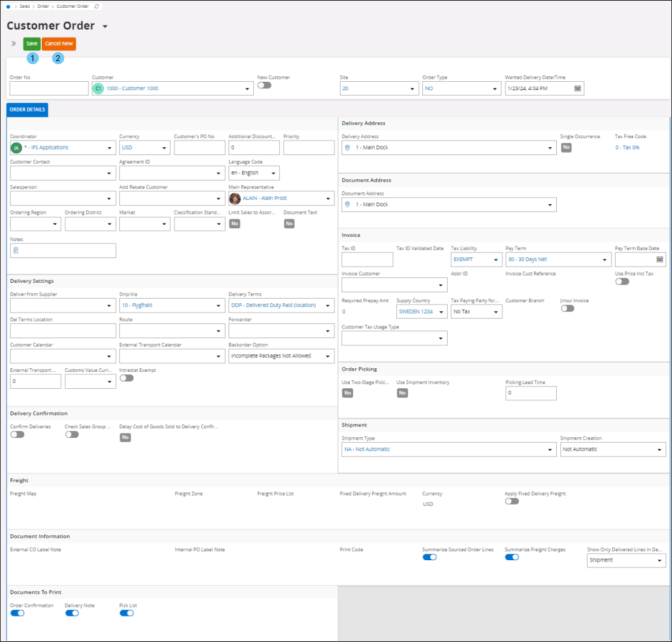
Task: Open the Currency USD dropdown
Action: (x=164, y=148)
